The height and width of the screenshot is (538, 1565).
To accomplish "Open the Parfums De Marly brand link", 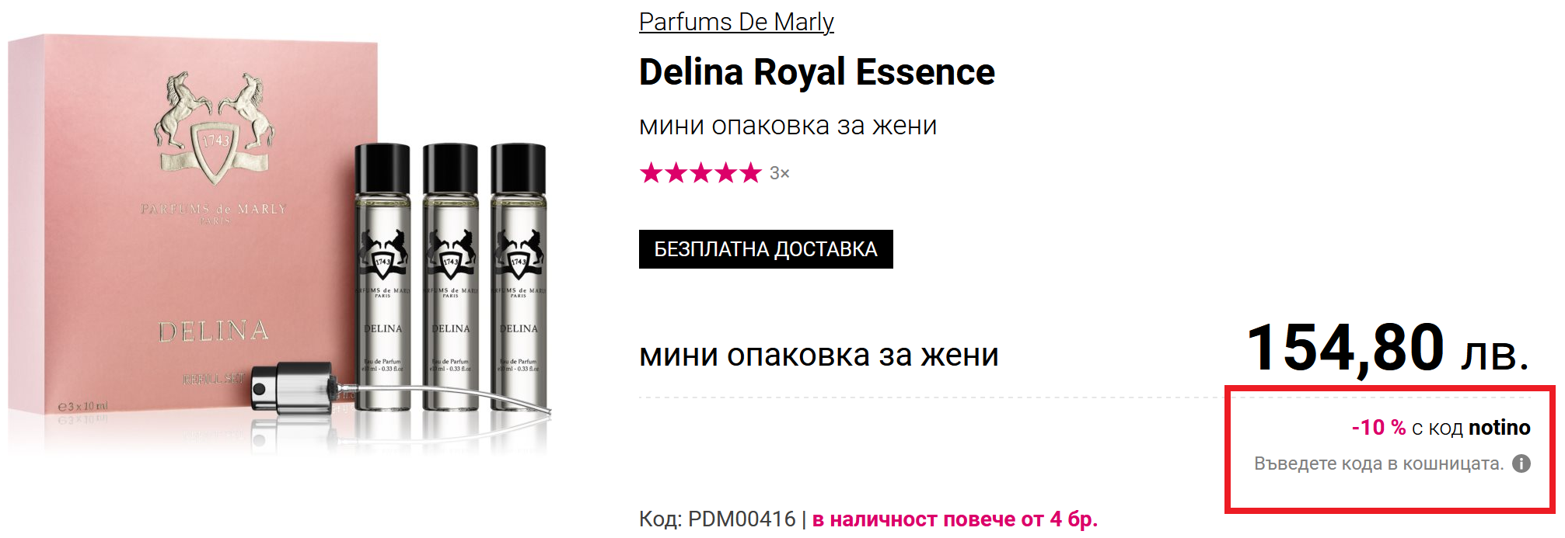I will [735, 22].
